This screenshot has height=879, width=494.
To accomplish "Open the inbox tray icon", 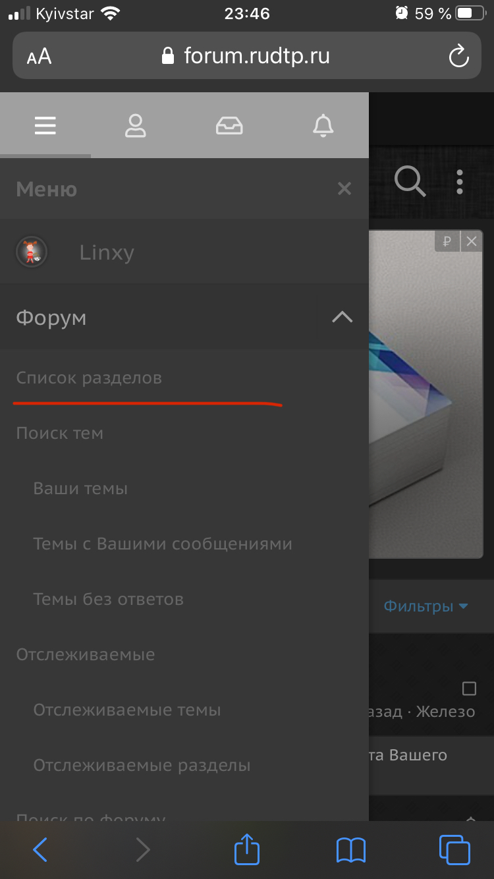I will click(229, 125).
